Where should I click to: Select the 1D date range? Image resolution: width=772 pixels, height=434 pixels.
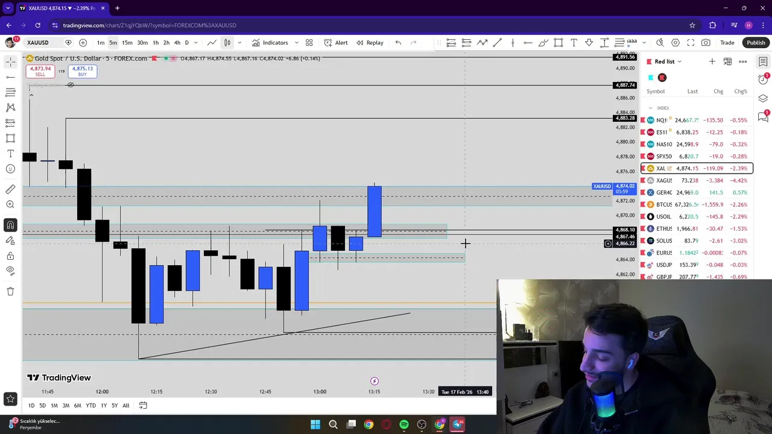[x=31, y=406]
